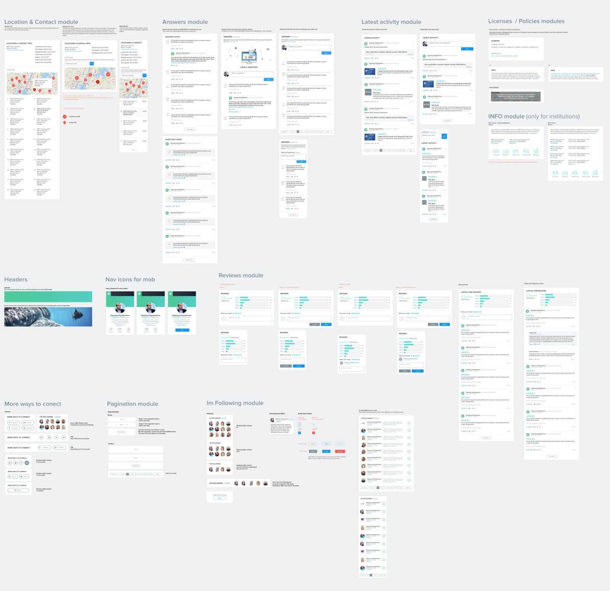The height and width of the screenshot is (591, 610).
Task: Click Previous in the desktop numbered pagination bar
Action: (114, 474)
